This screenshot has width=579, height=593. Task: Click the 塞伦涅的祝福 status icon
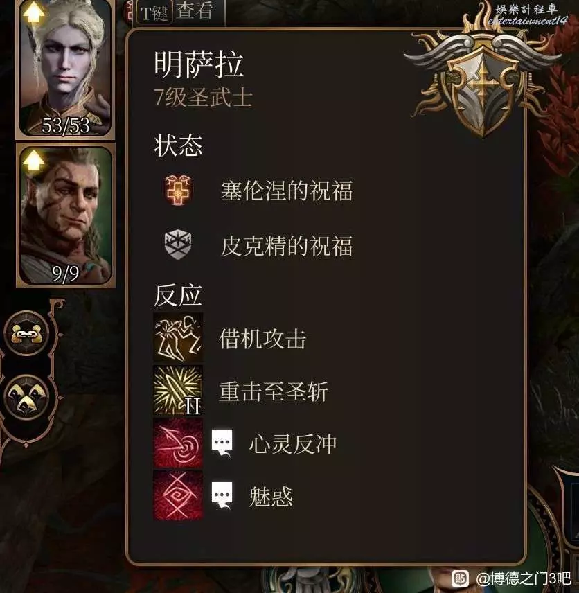(178, 190)
